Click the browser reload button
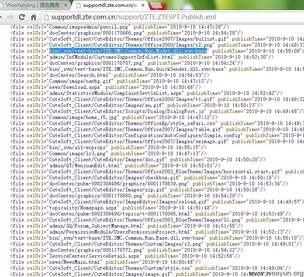Screen dimensions: 304x277 pos(22,17)
